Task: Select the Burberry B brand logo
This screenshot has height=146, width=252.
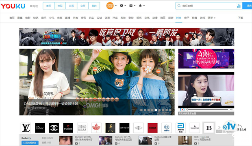Action: 209,128
